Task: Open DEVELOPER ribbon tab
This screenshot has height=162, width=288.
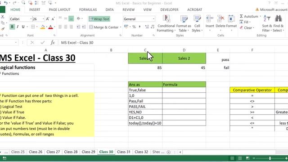Action: click(x=169, y=9)
